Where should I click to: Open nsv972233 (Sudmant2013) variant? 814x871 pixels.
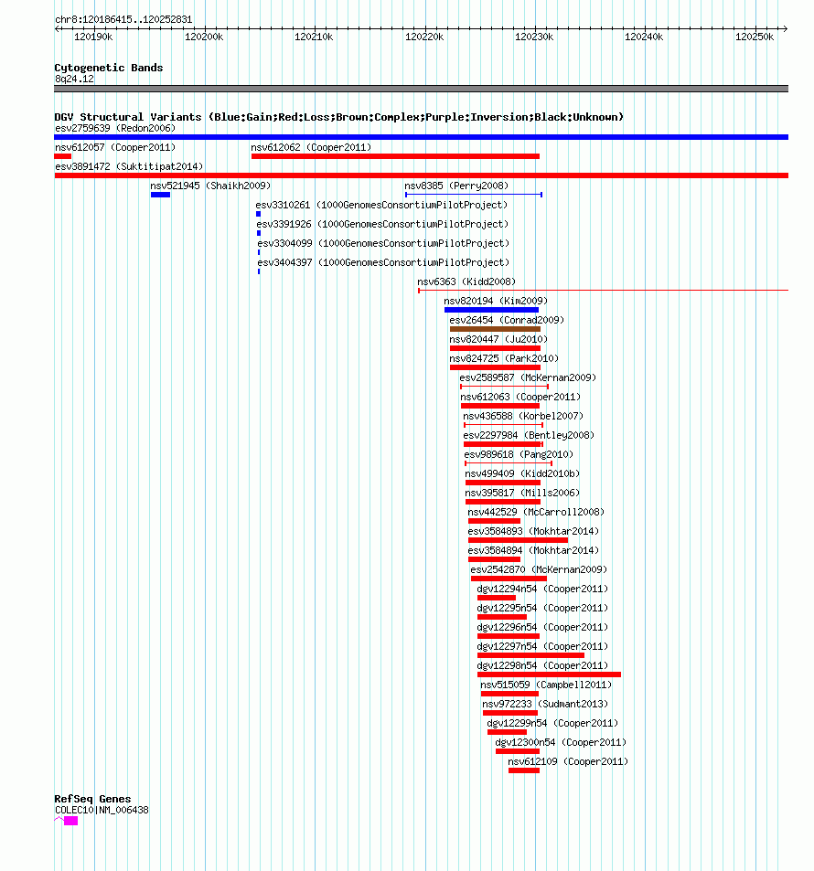click(x=545, y=704)
